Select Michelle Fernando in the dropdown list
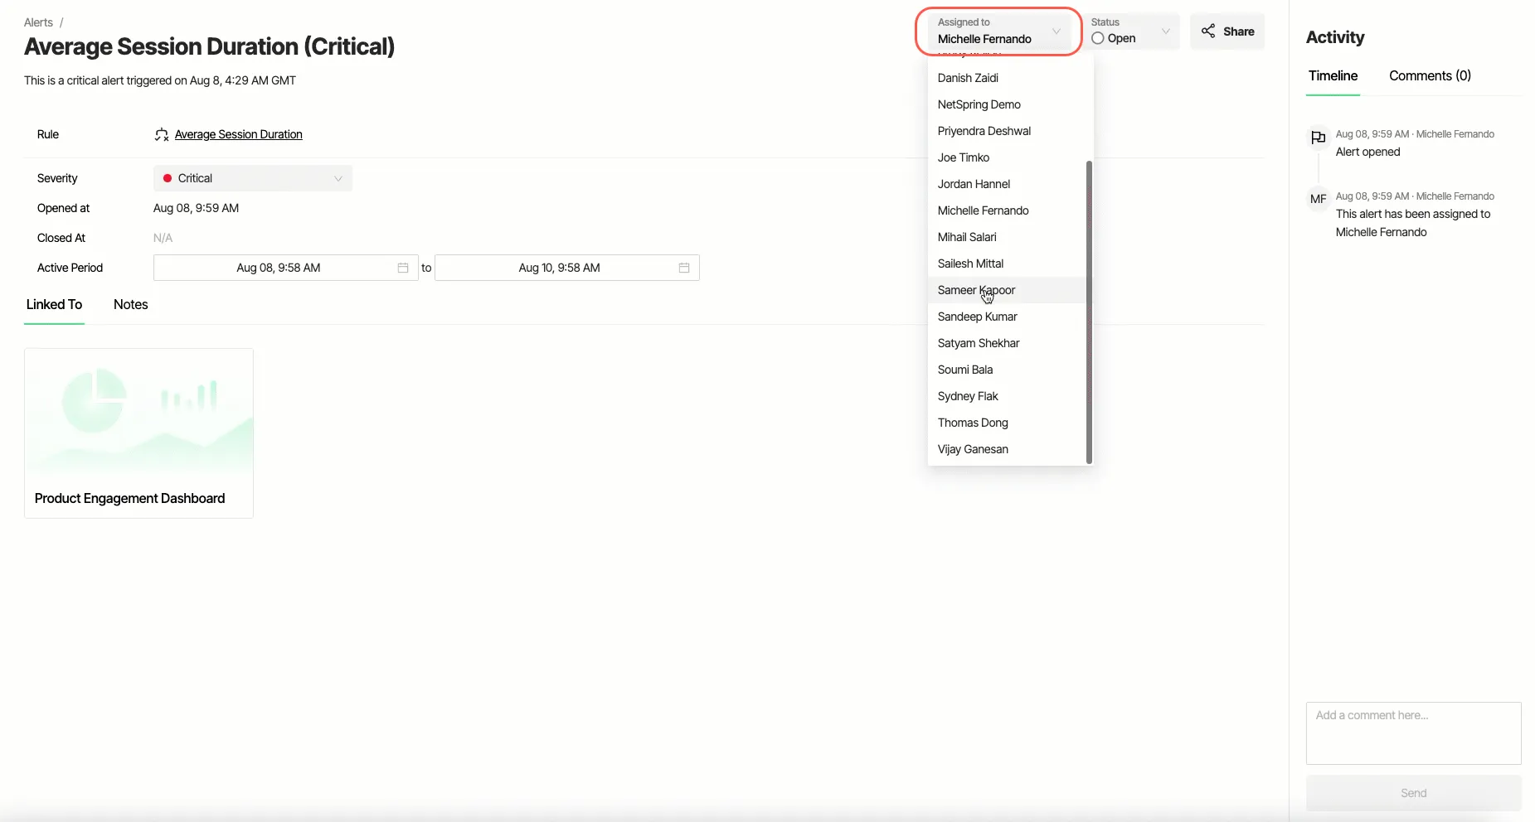Image resolution: width=1535 pixels, height=822 pixels. point(1007,210)
